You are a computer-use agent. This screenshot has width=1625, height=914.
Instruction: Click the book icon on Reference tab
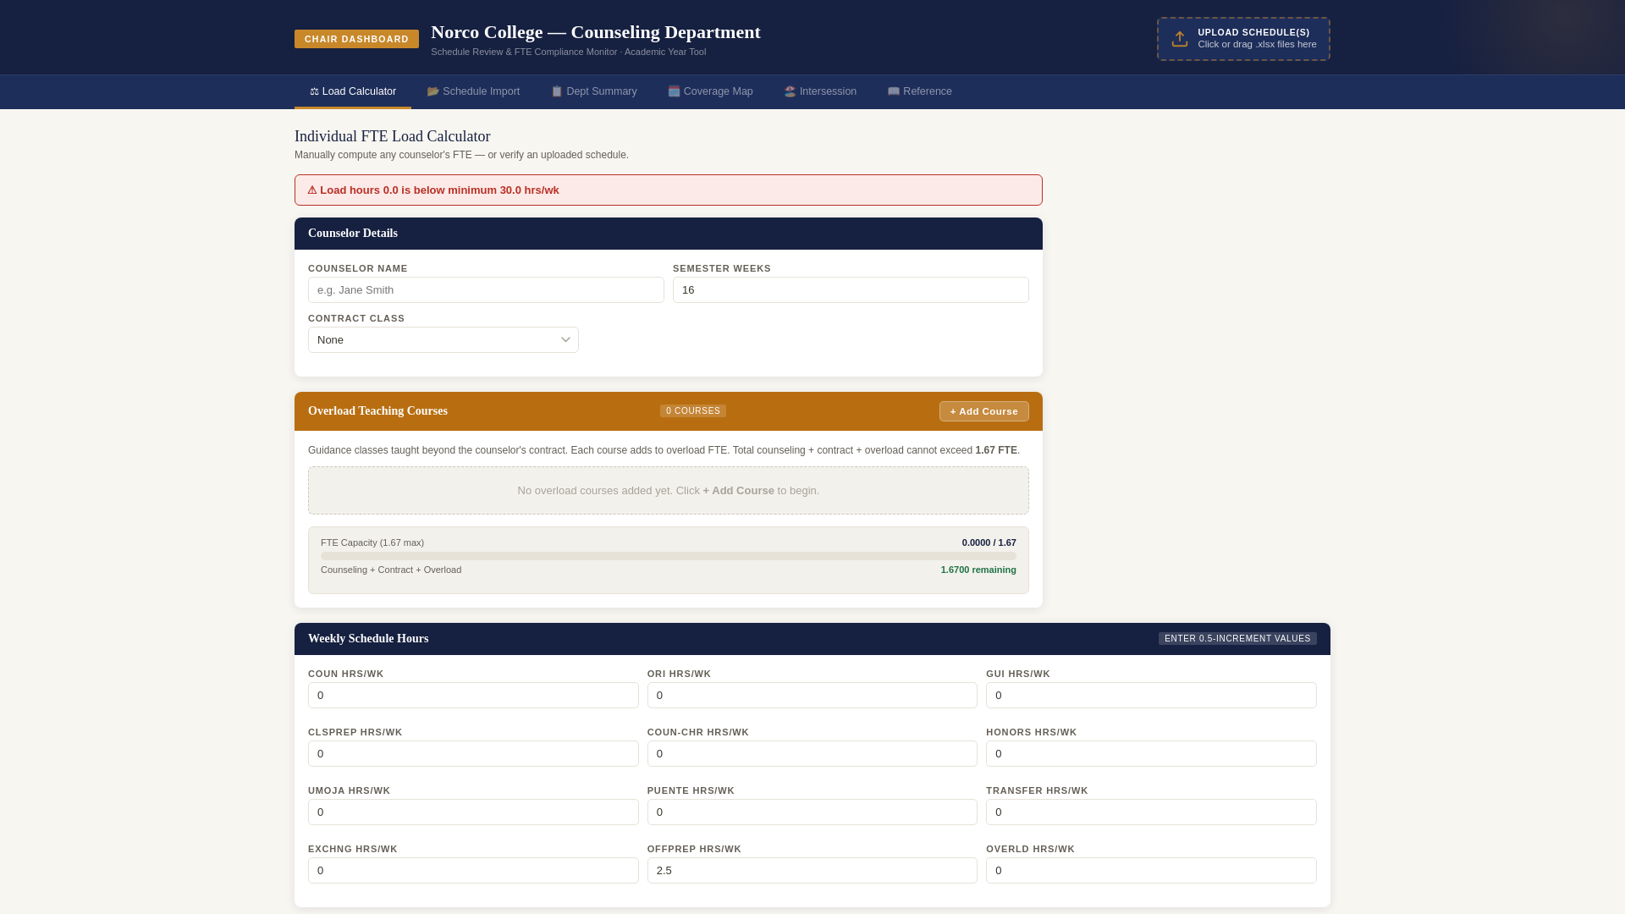click(x=893, y=91)
